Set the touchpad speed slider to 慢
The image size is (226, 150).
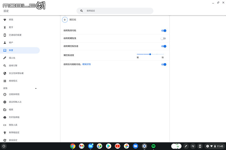(x=137, y=54)
